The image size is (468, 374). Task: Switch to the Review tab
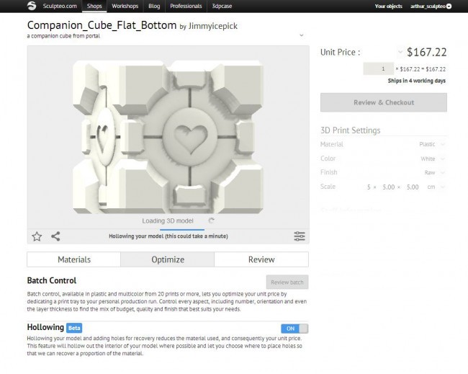click(261, 259)
